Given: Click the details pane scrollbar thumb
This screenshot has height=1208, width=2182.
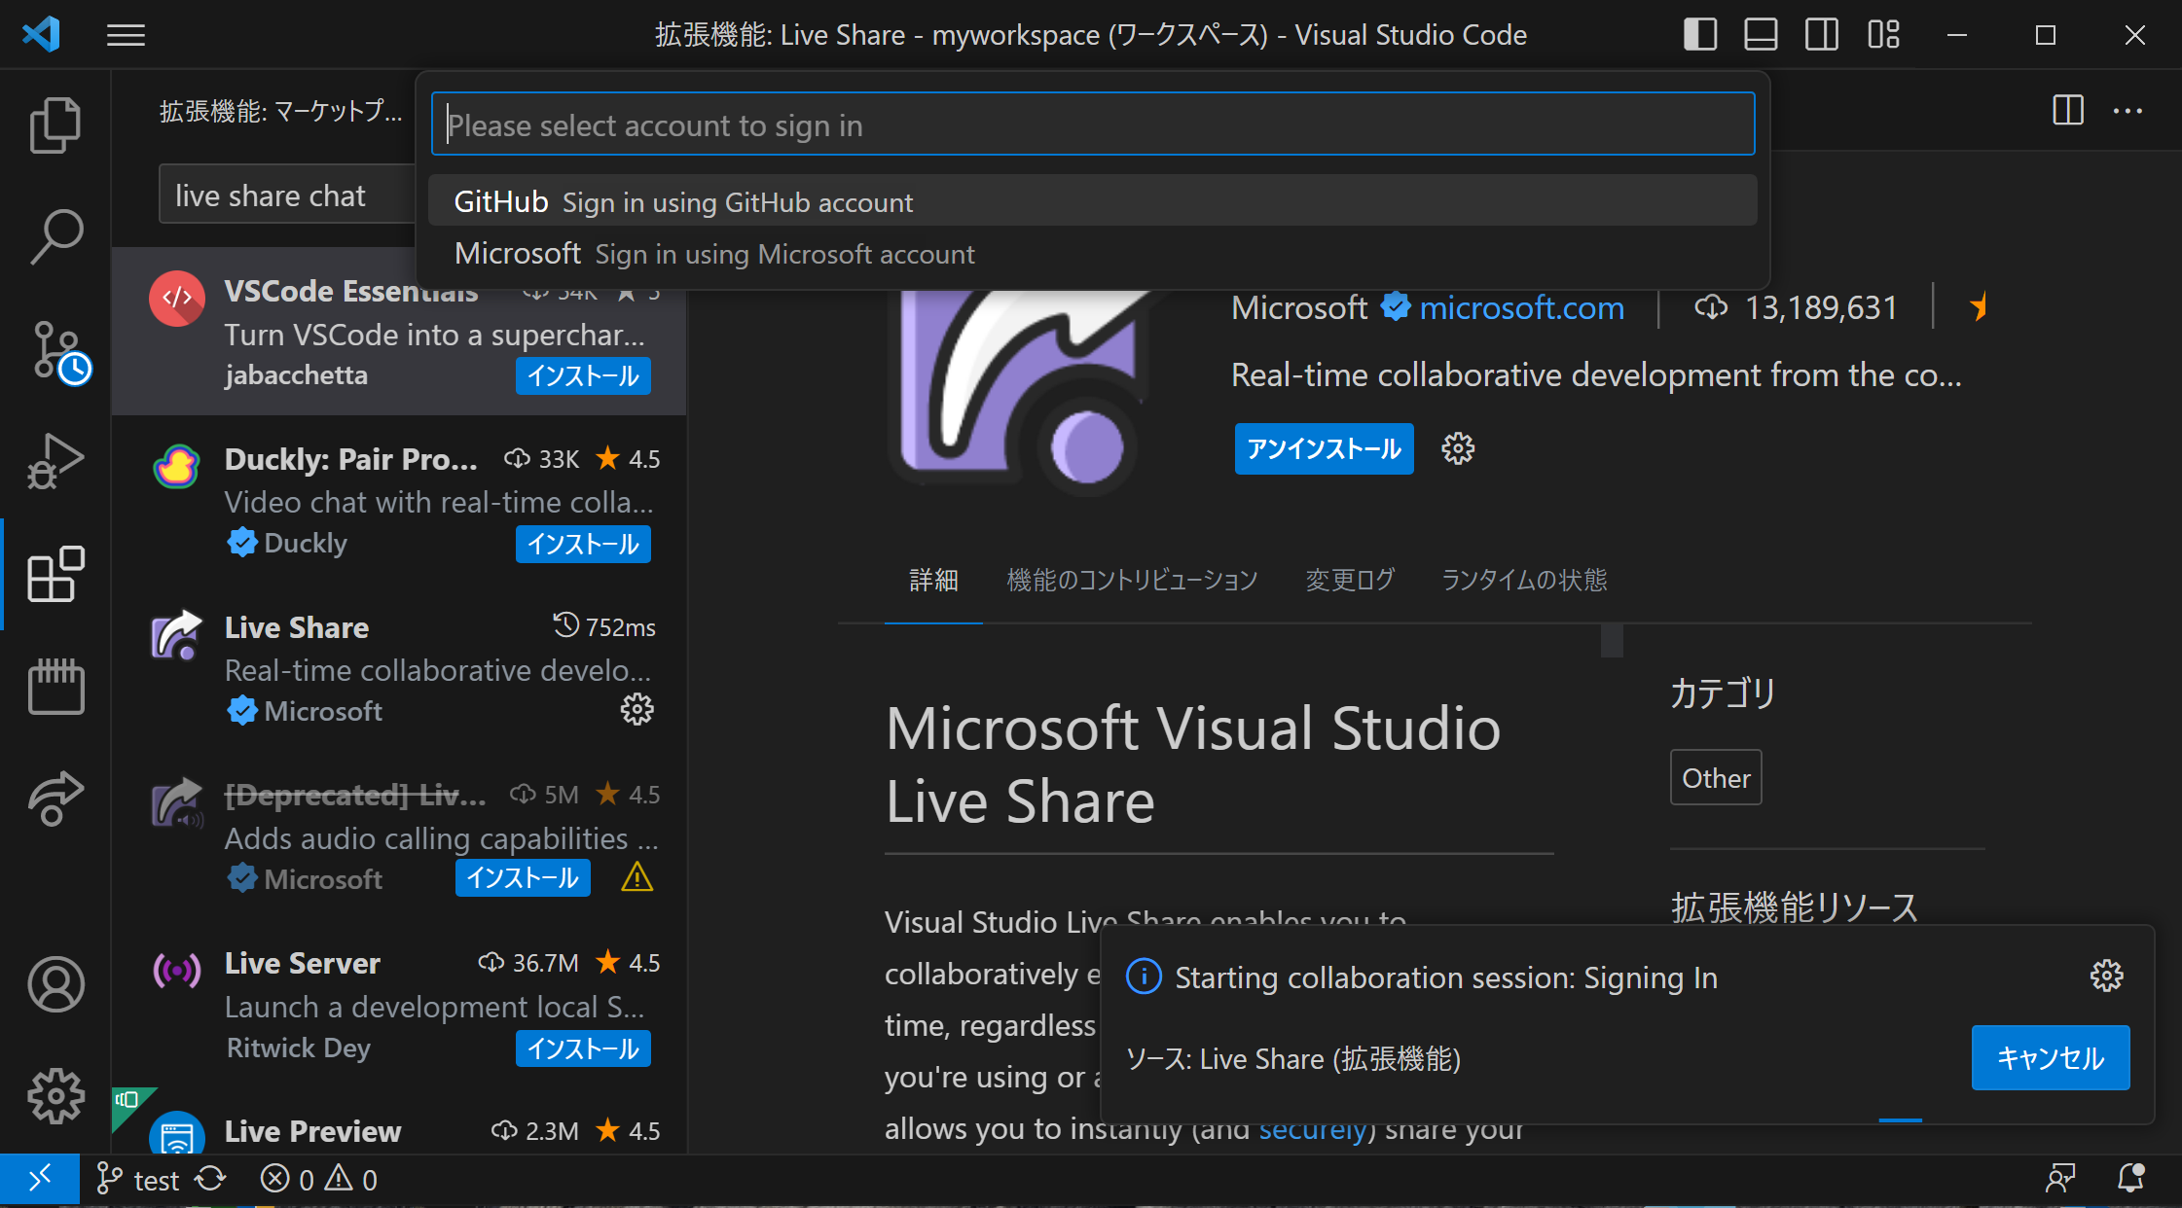Looking at the screenshot, I should point(1612,640).
